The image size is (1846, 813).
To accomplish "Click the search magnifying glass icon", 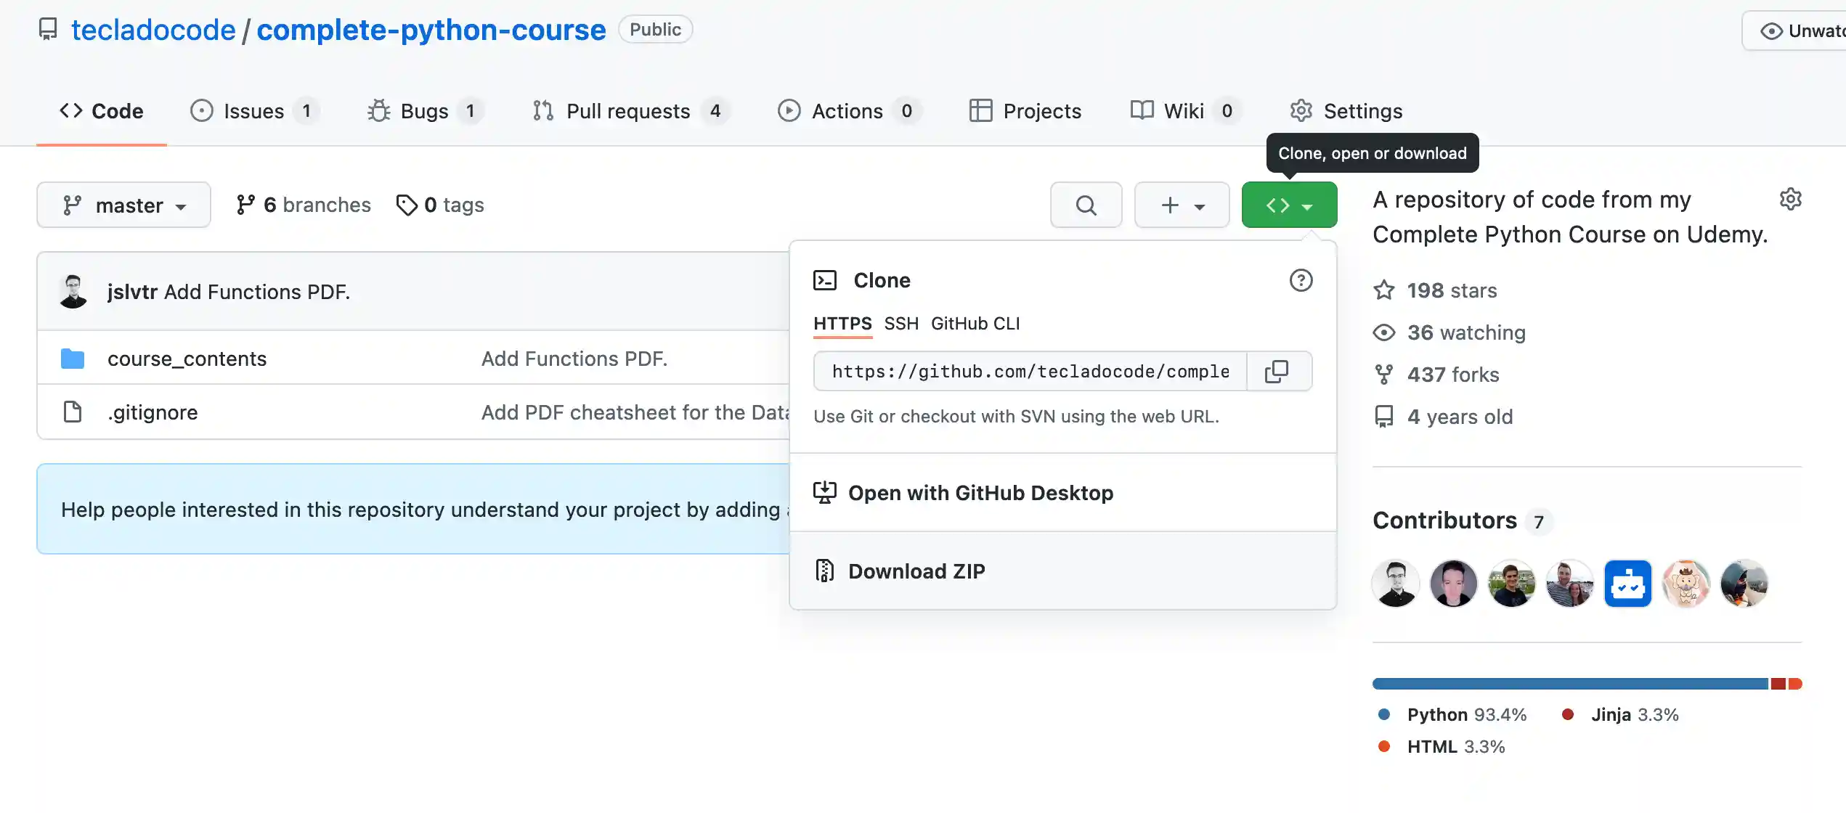I will 1086,205.
